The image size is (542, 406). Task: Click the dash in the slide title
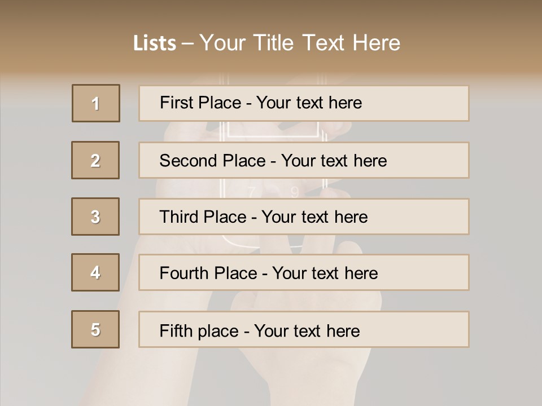point(188,43)
